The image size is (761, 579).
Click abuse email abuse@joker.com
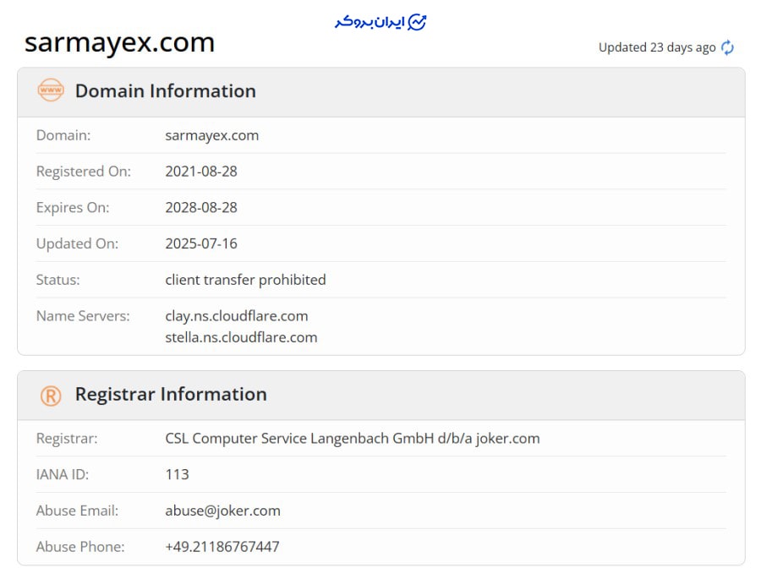(x=222, y=511)
